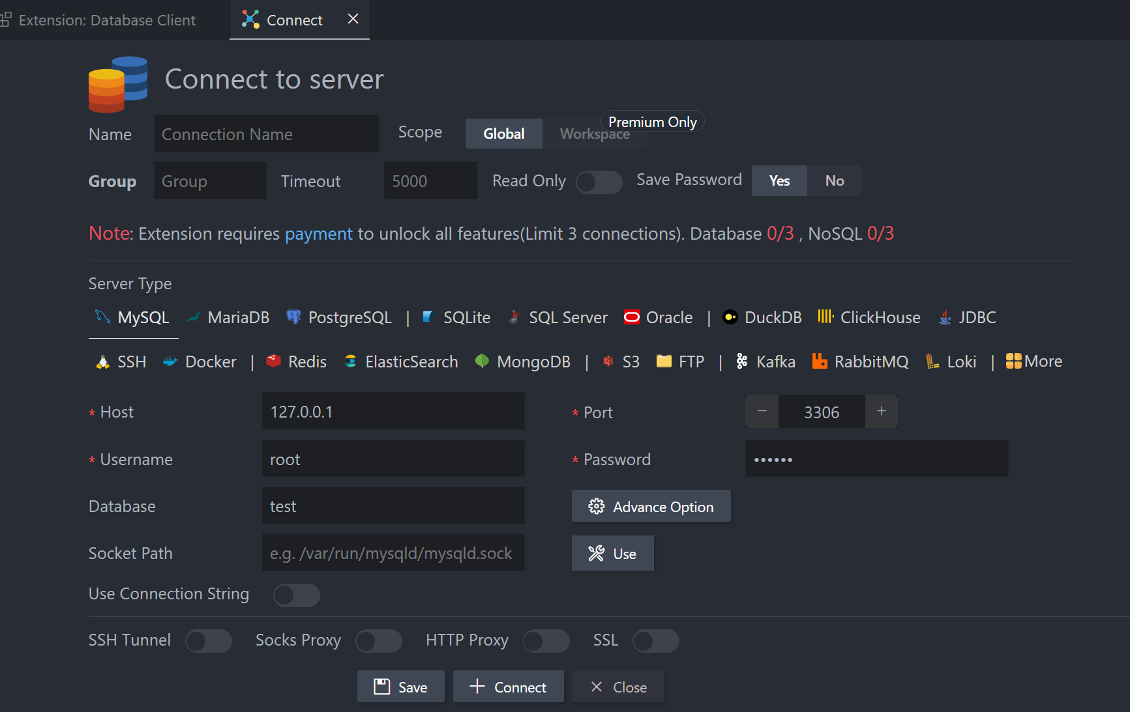1130x712 pixels.
Task: Click the Connection Name input field
Action: [x=266, y=134]
